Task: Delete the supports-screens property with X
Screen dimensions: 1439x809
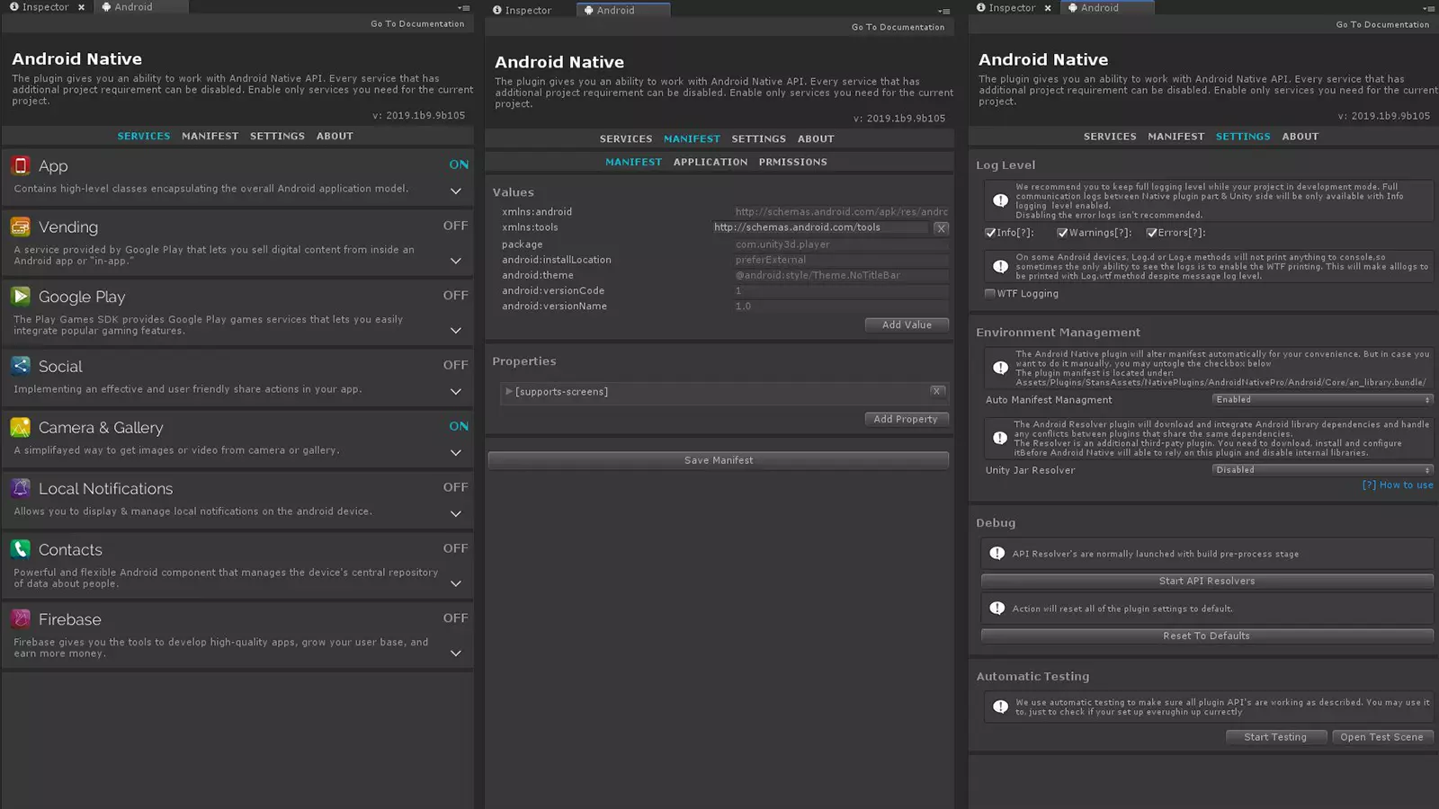Action: (936, 391)
